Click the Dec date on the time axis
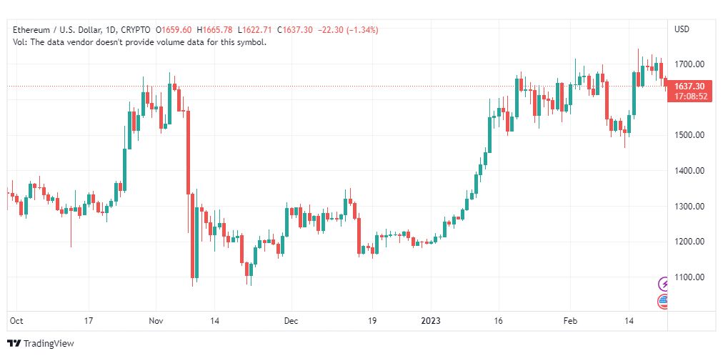The image size is (723, 356). pos(290,322)
